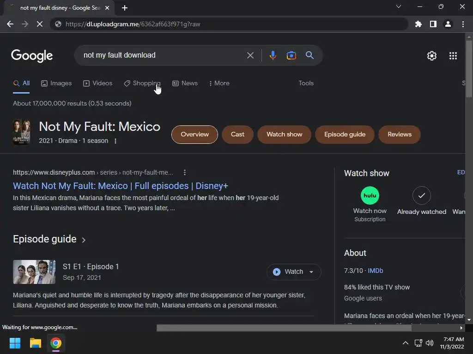The width and height of the screenshot is (473, 354).
Task: Switch to the News tab
Action: (185, 83)
